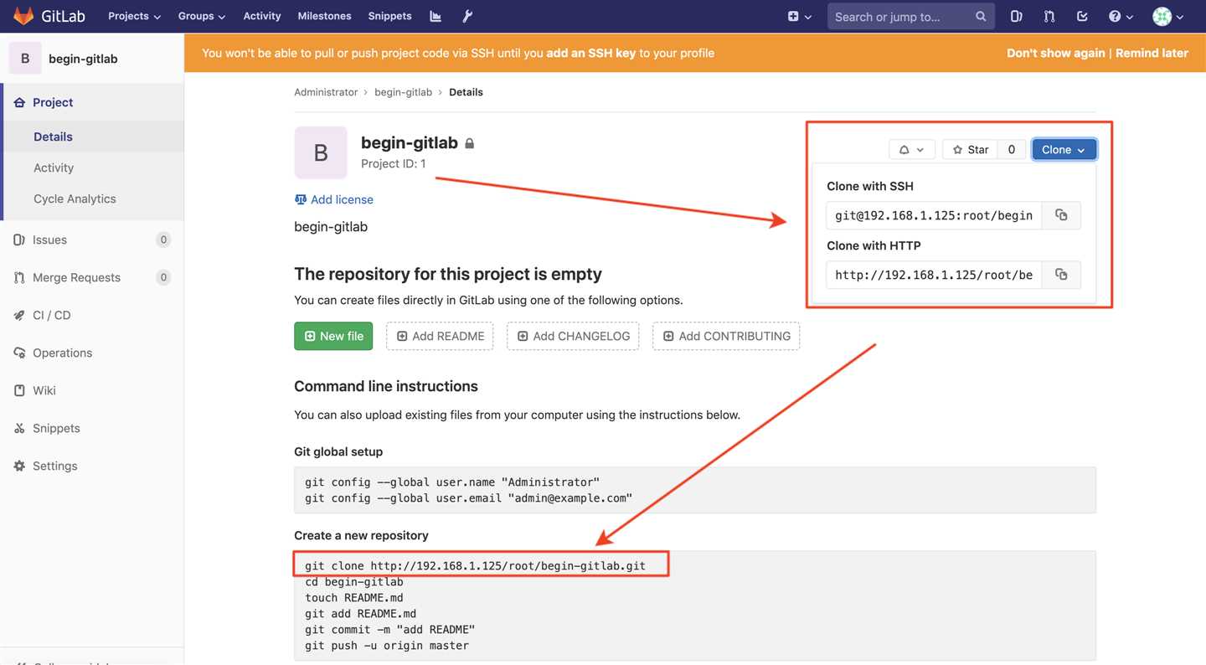
Task: Click Remind later
Action: click(1152, 53)
